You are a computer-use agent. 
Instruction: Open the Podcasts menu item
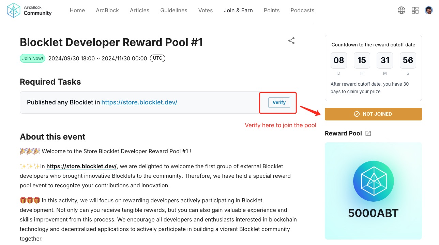click(302, 10)
